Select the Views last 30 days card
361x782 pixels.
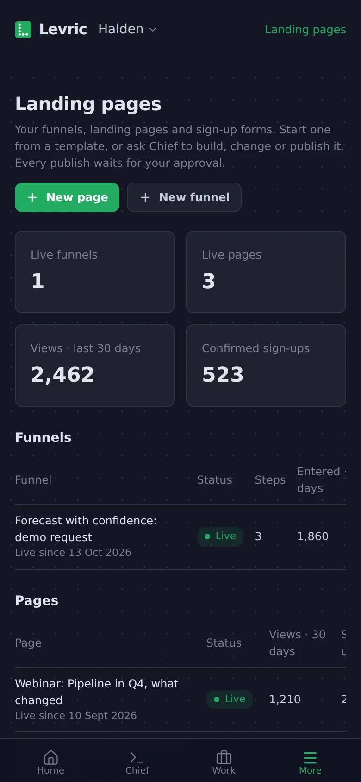point(95,366)
